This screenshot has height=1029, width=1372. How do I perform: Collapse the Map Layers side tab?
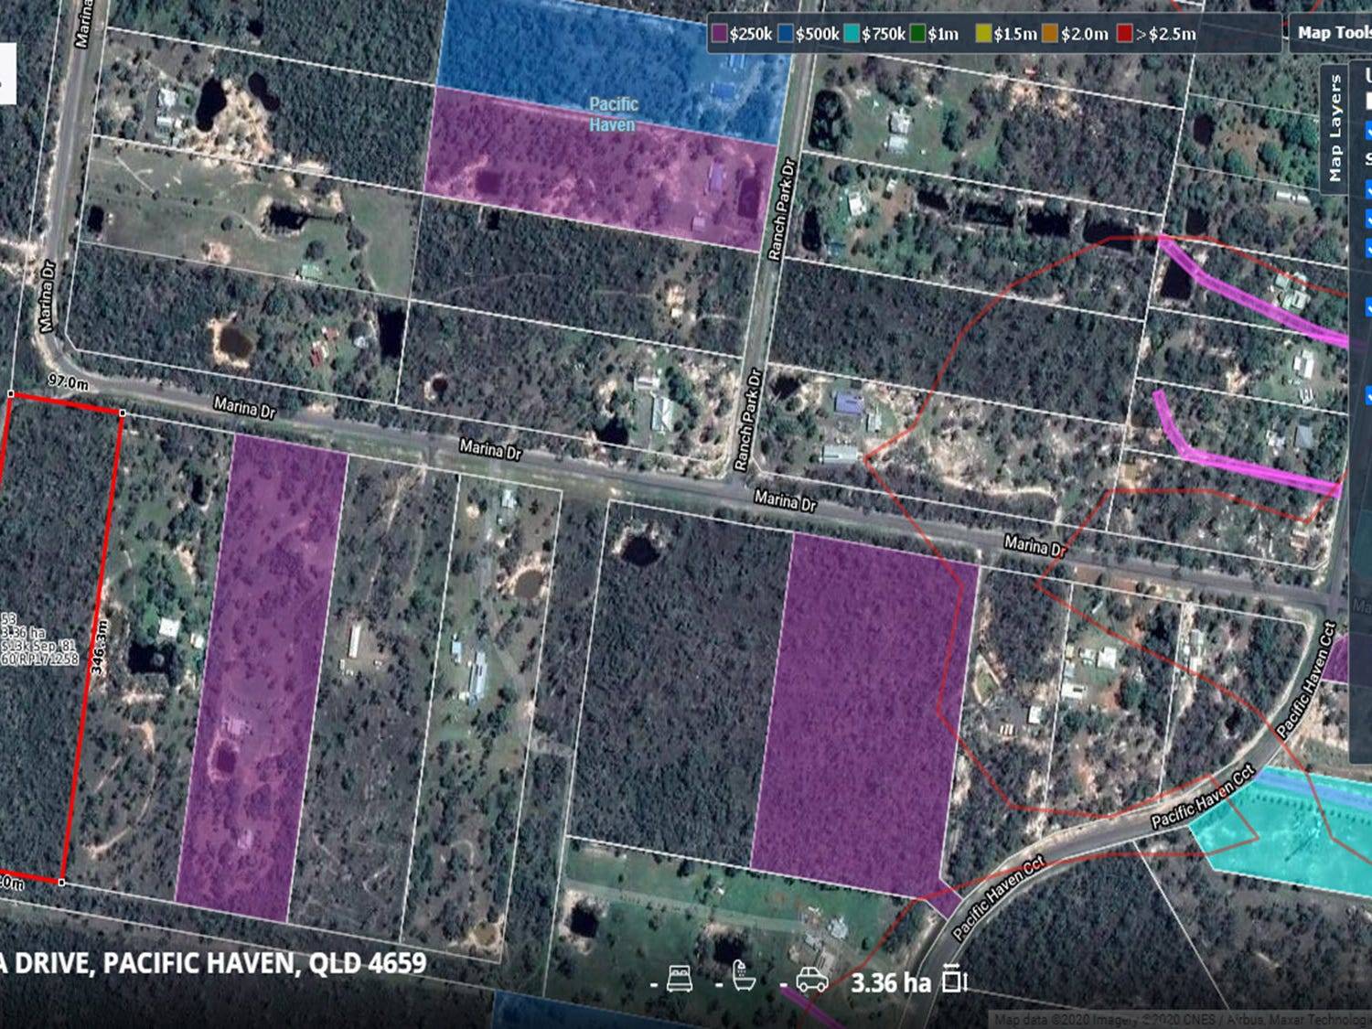(1335, 128)
